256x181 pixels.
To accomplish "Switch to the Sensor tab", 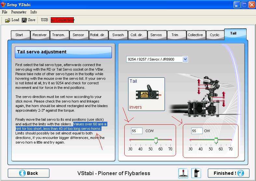I will [79, 35].
